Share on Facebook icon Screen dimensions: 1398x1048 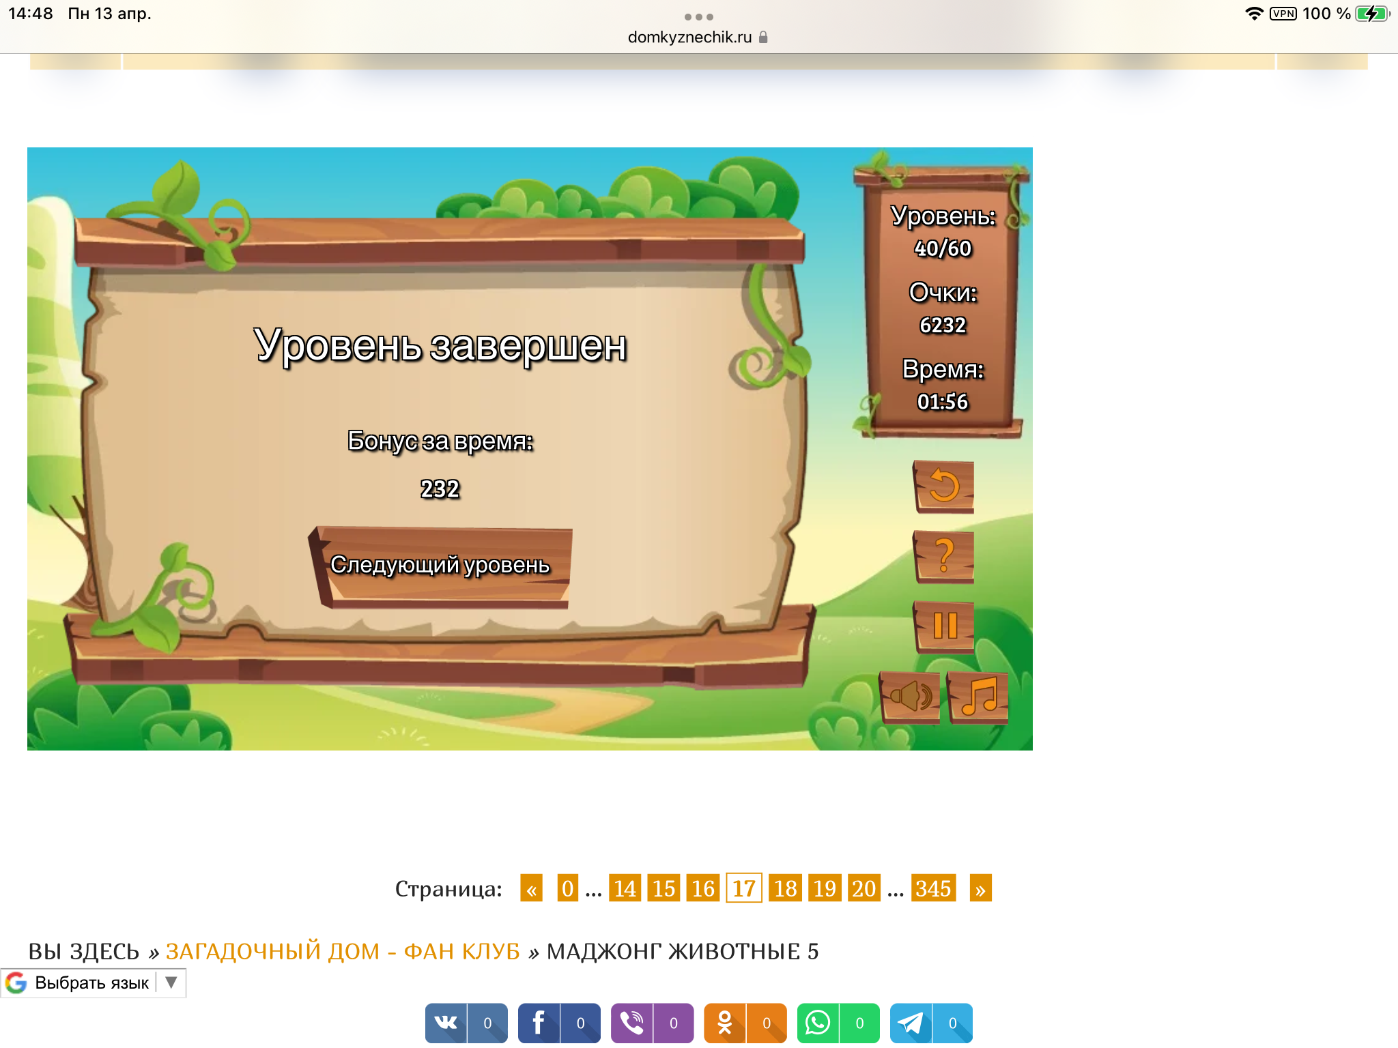pos(539,1022)
